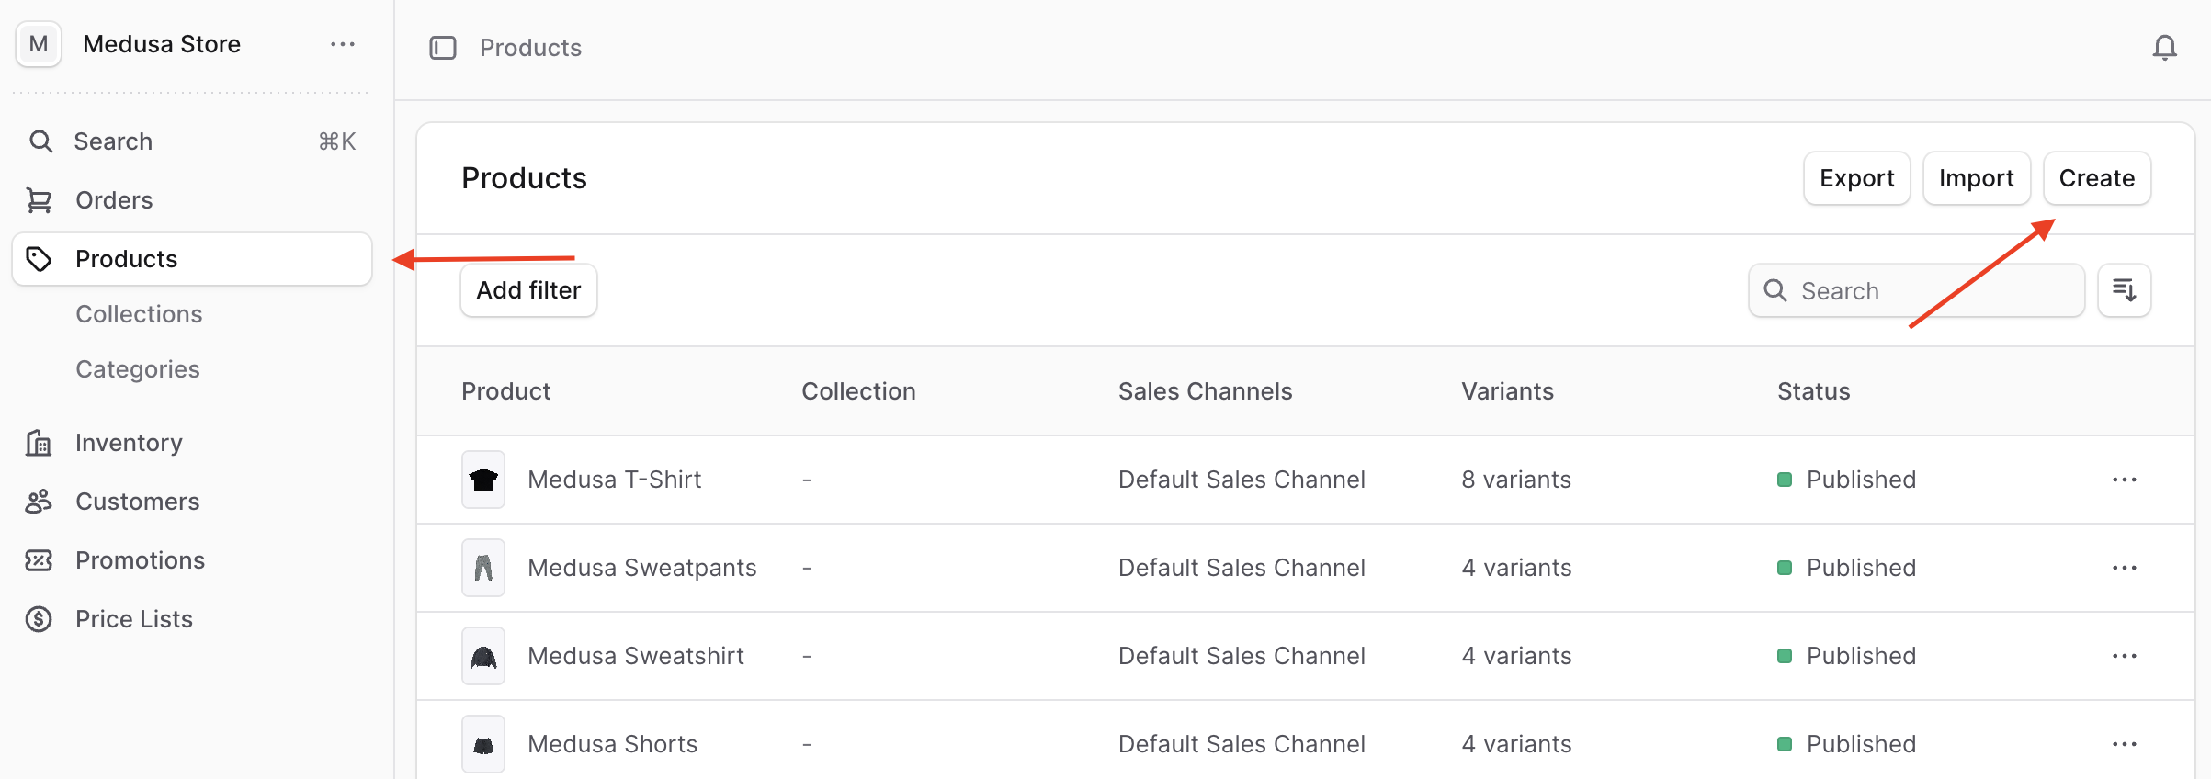Navigate to Promotions

coord(192,560)
